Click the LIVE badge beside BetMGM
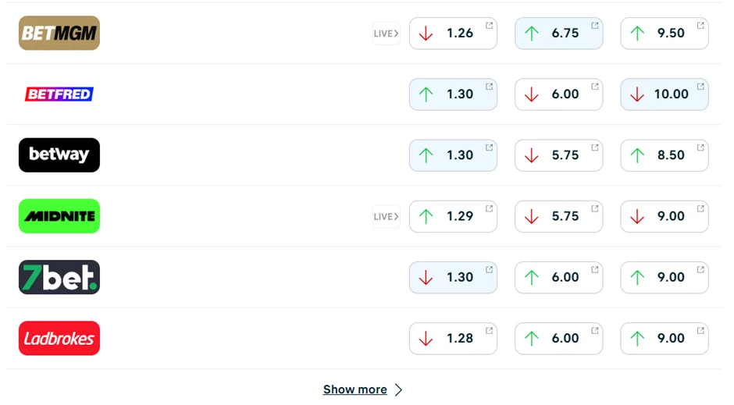The image size is (734, 405). click(386, 34)
